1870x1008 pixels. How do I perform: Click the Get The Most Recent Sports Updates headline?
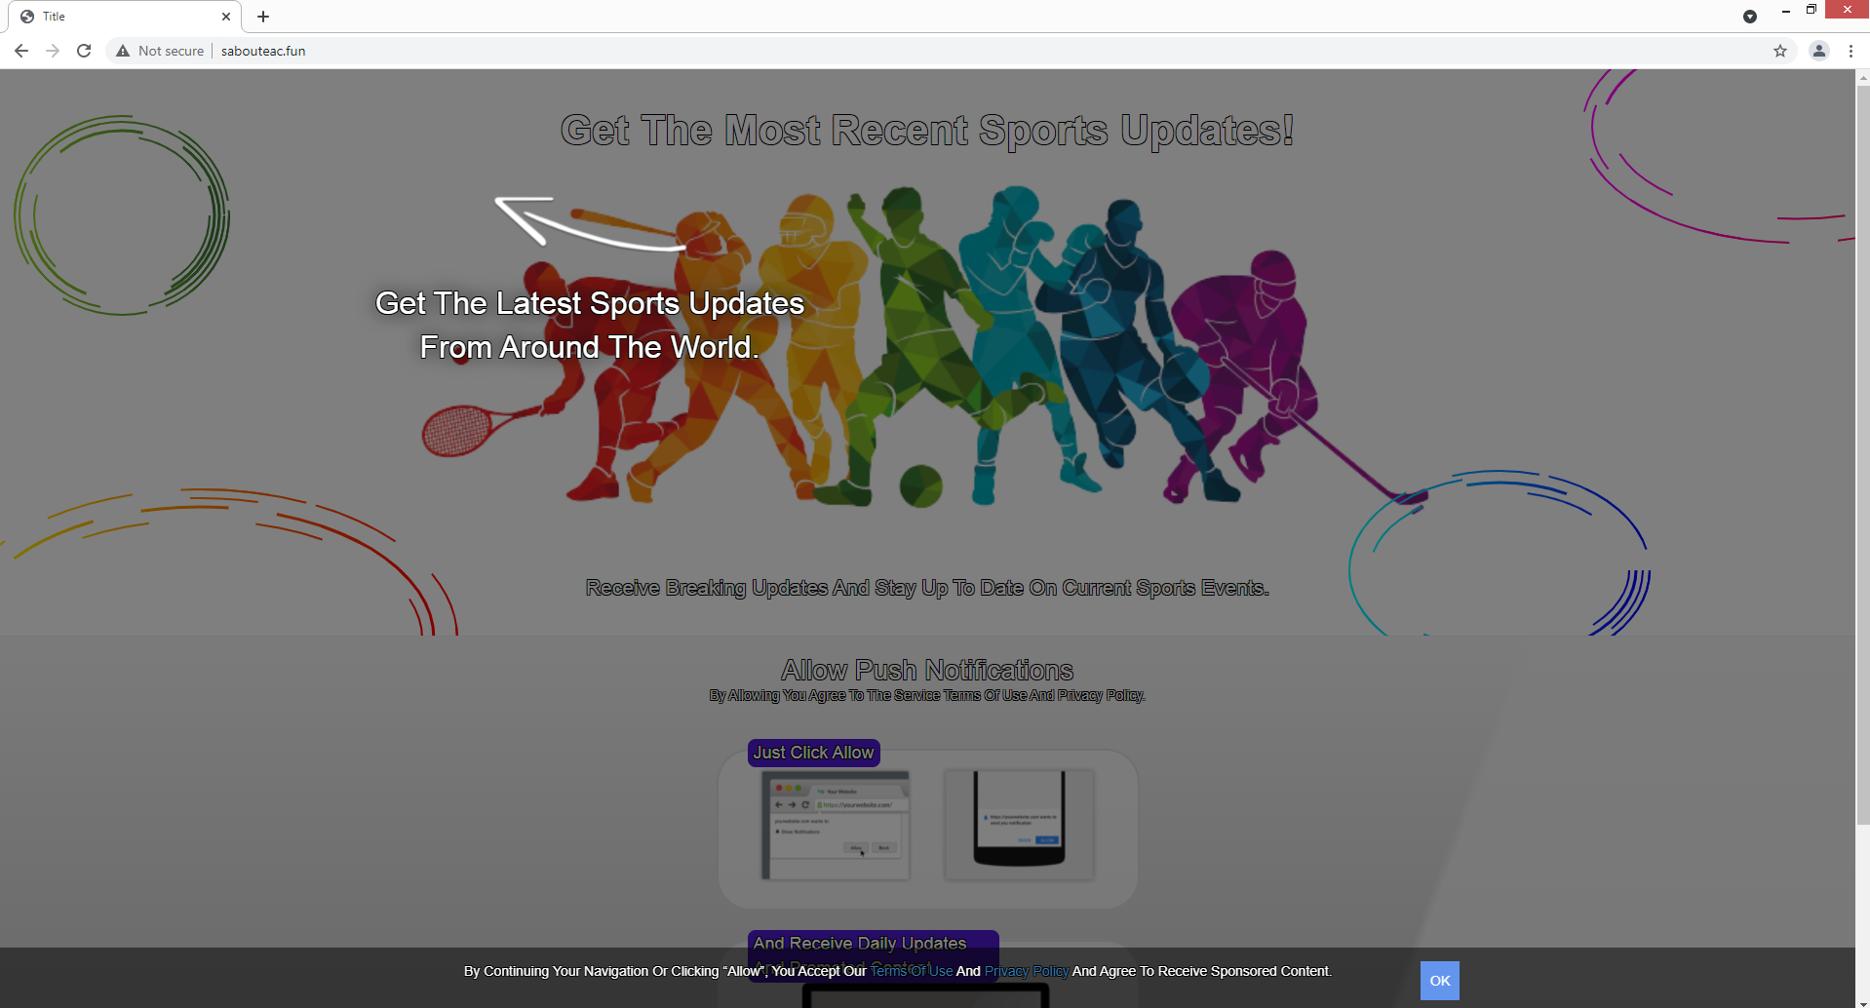pos(927,130)
